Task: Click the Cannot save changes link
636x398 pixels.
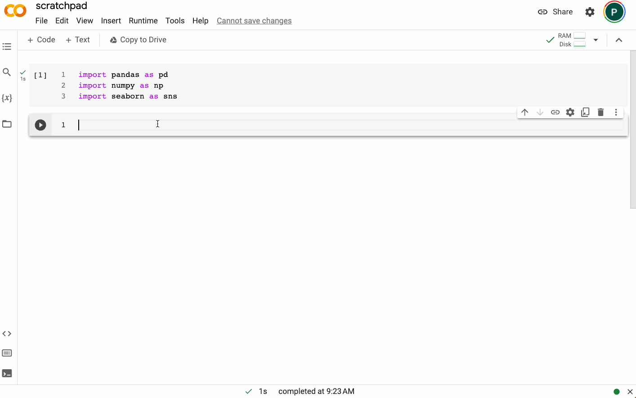Action: coord(254,21)
